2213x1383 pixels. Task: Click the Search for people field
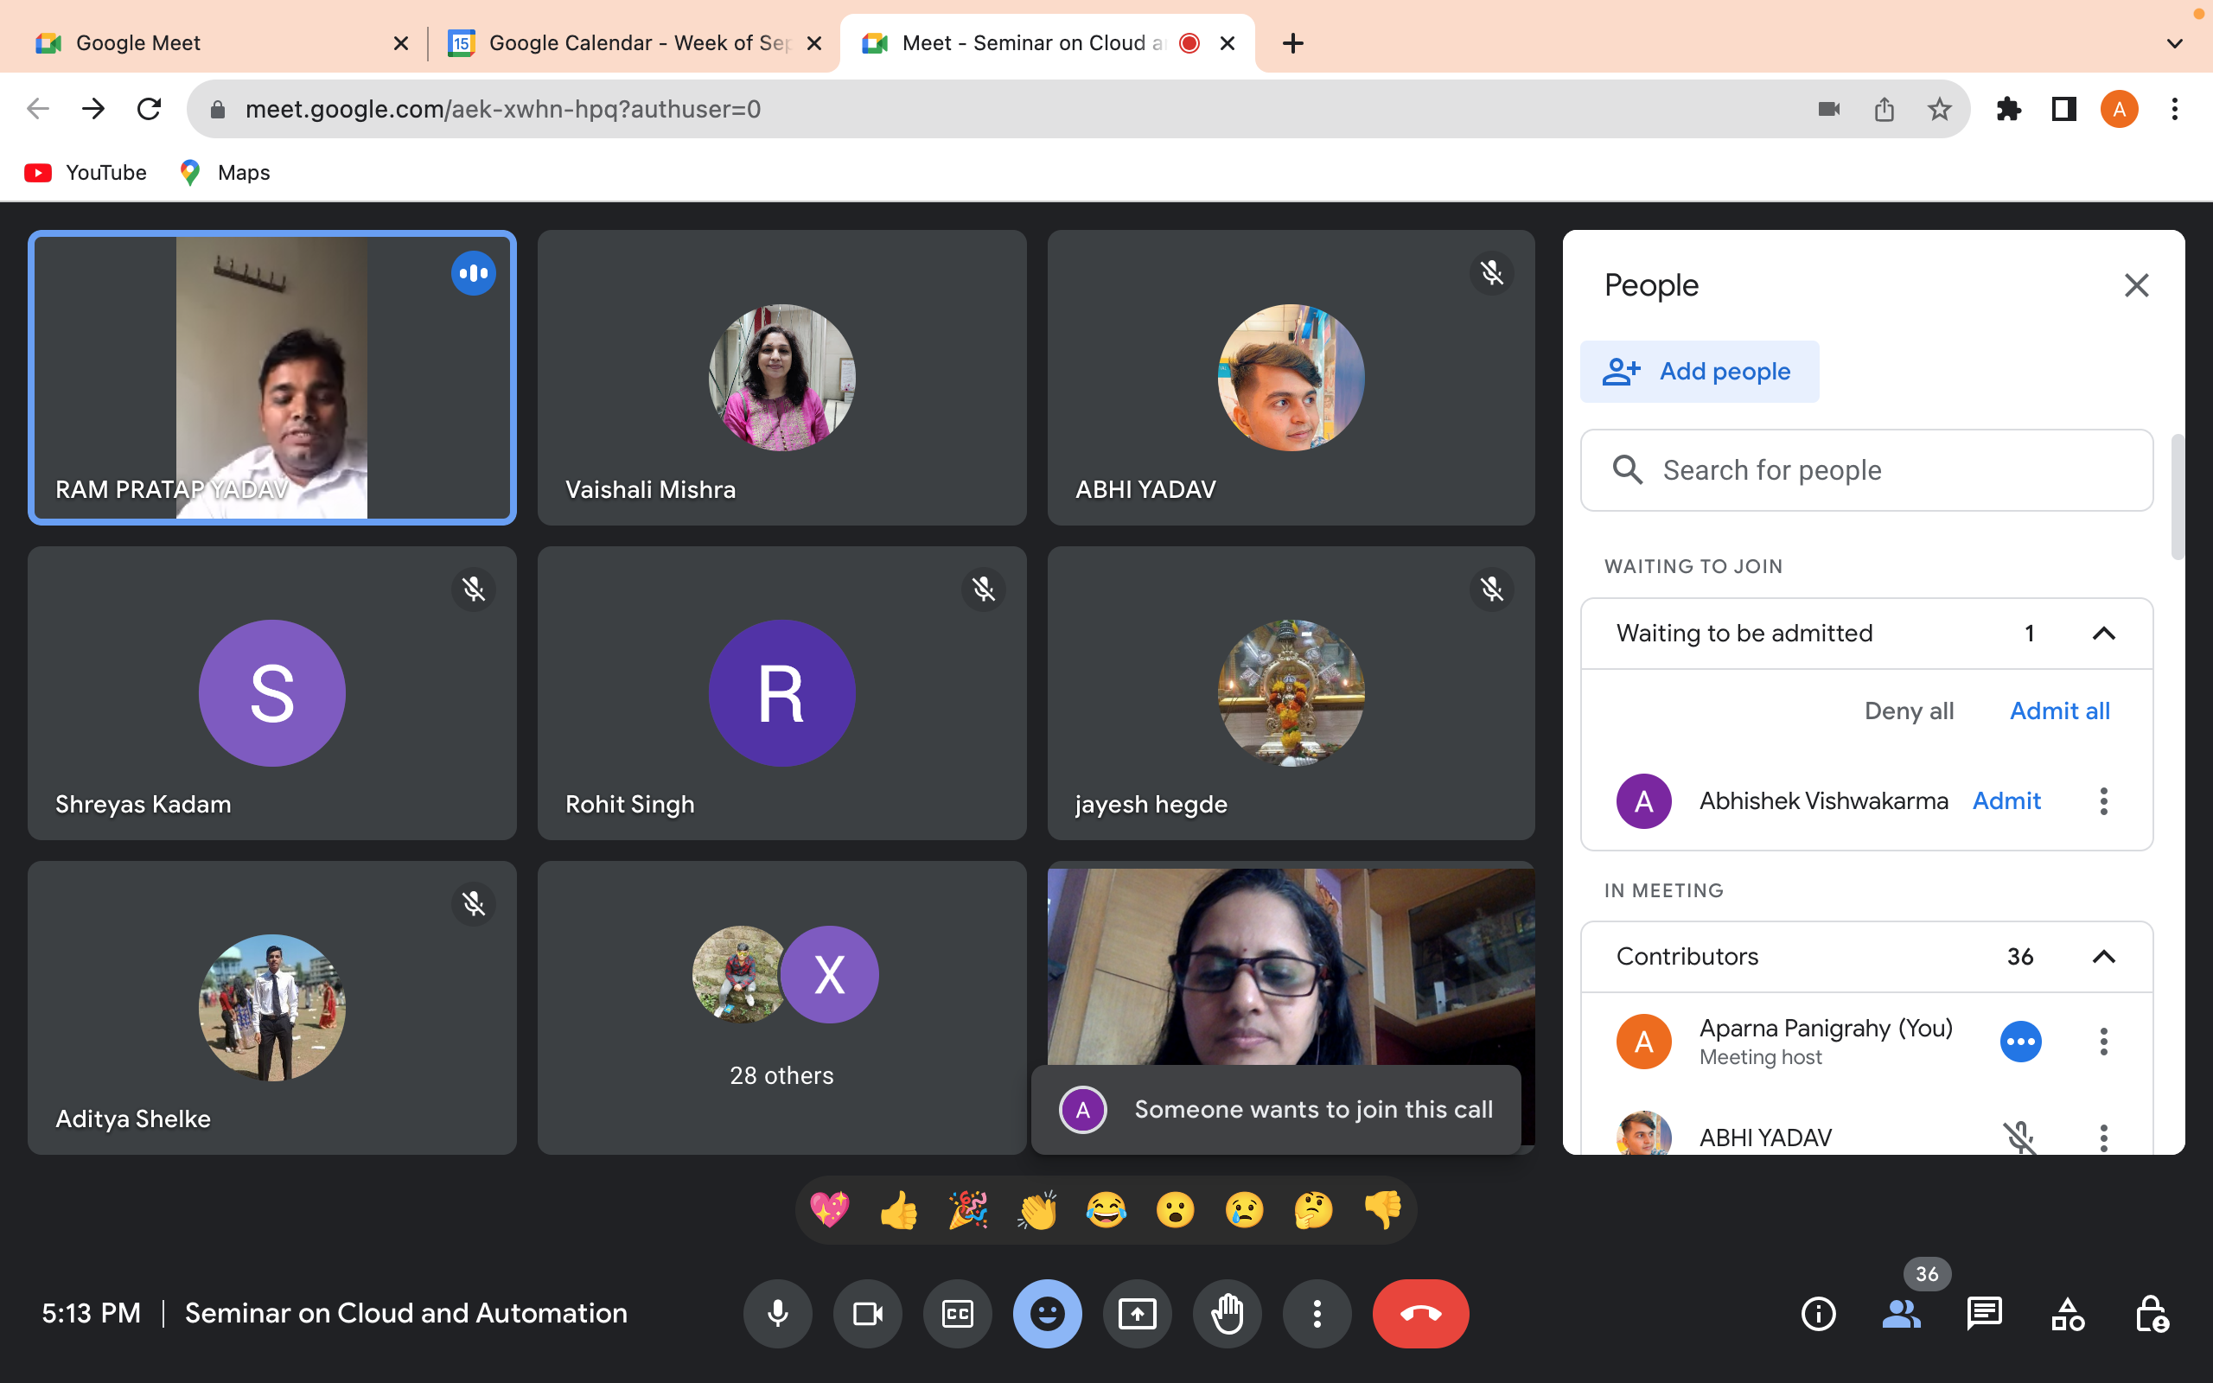(1865, 470)
